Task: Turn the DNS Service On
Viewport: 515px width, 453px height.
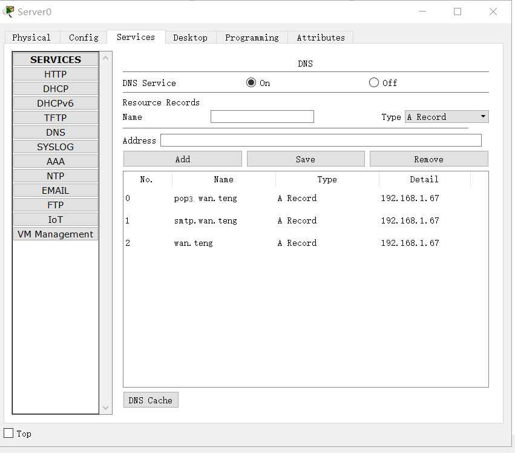Action: tap(251, 82)
